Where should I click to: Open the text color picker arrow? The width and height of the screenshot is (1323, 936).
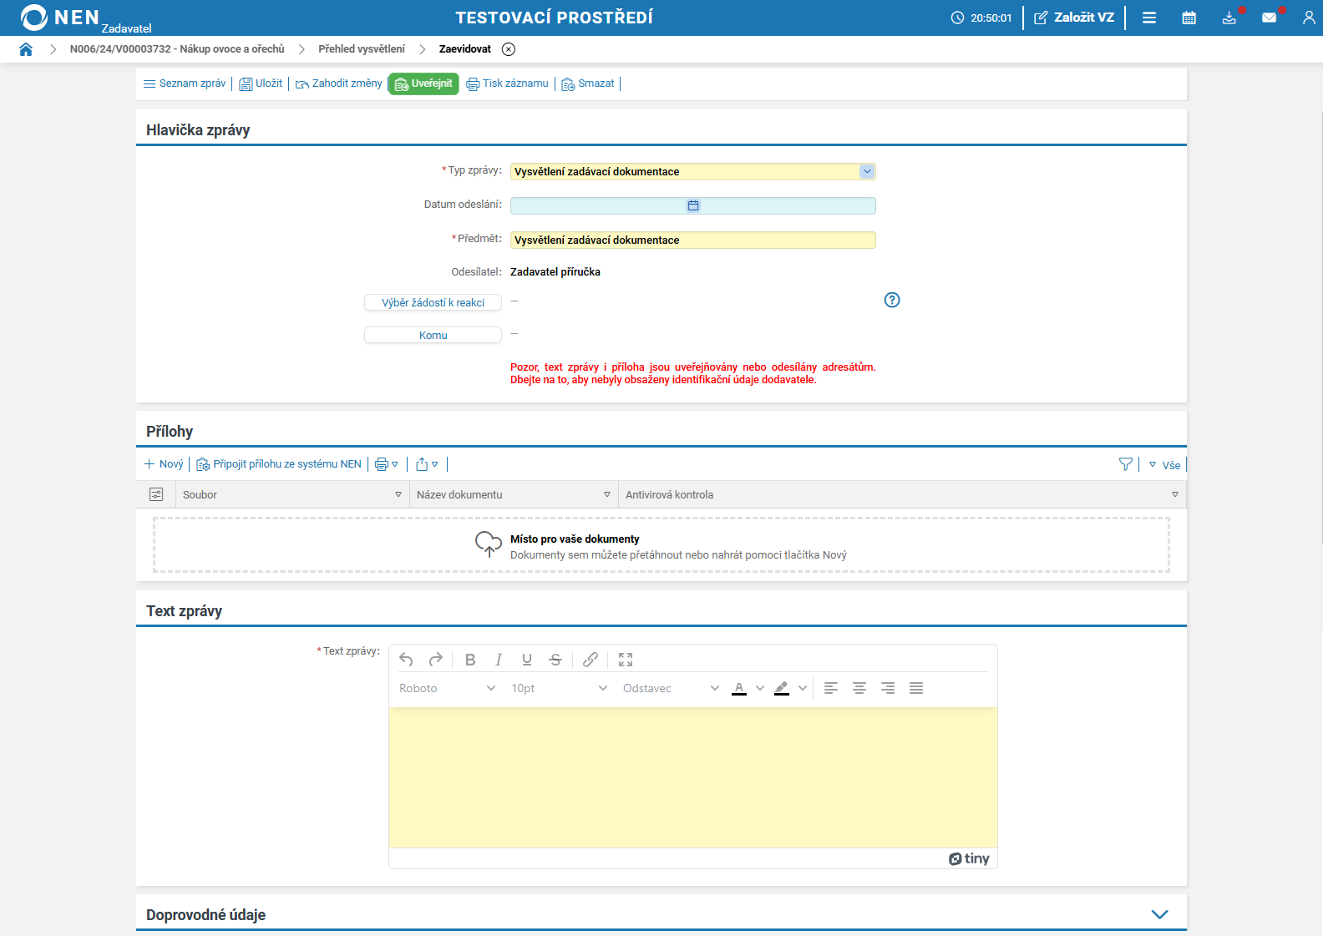pos(759,688)
